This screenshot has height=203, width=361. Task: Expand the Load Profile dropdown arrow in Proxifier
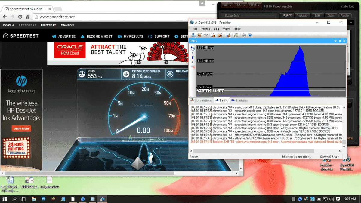pyautogui.click(x=224, y=35)
